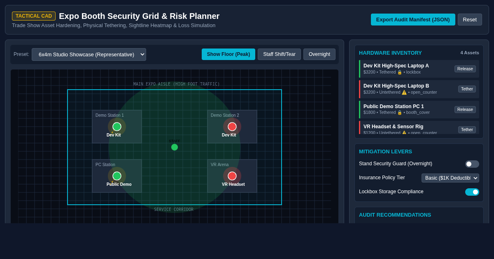
Task: Select red Dev Kit marker at Demo Station 2
Action: tap(232, 127)
